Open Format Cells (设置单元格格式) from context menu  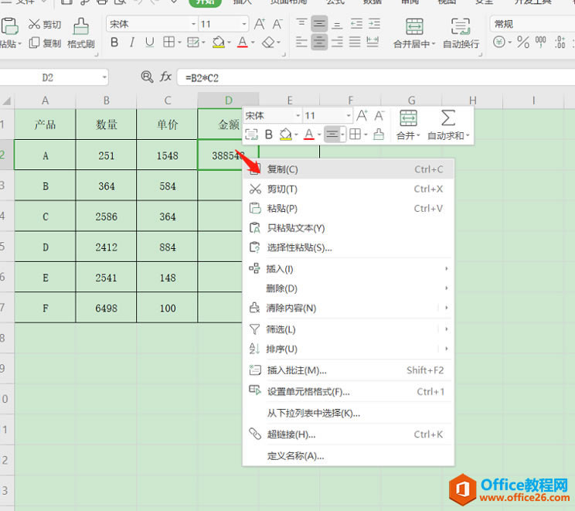click(349, 391)
